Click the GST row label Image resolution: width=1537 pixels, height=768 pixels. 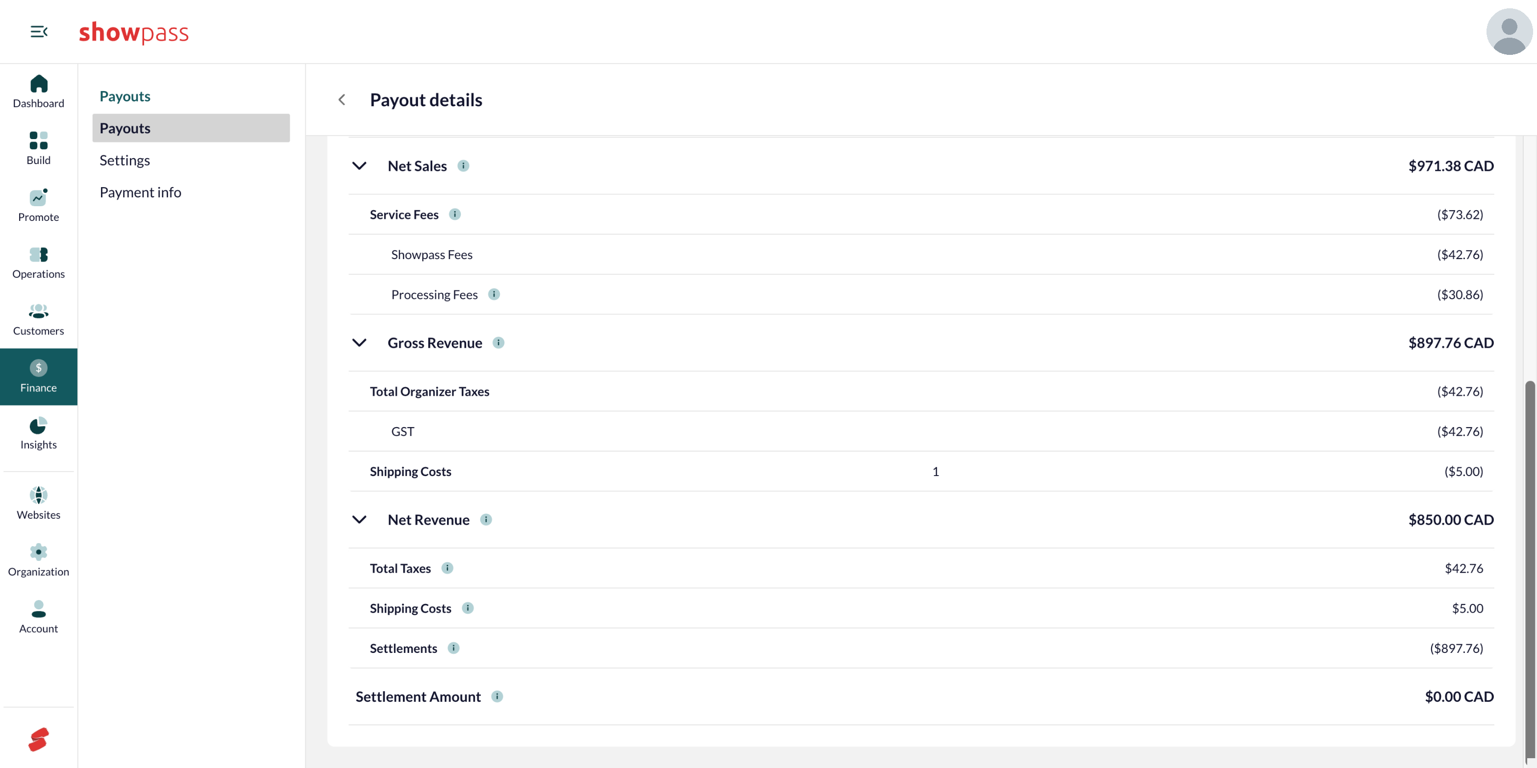pos(403,431)
